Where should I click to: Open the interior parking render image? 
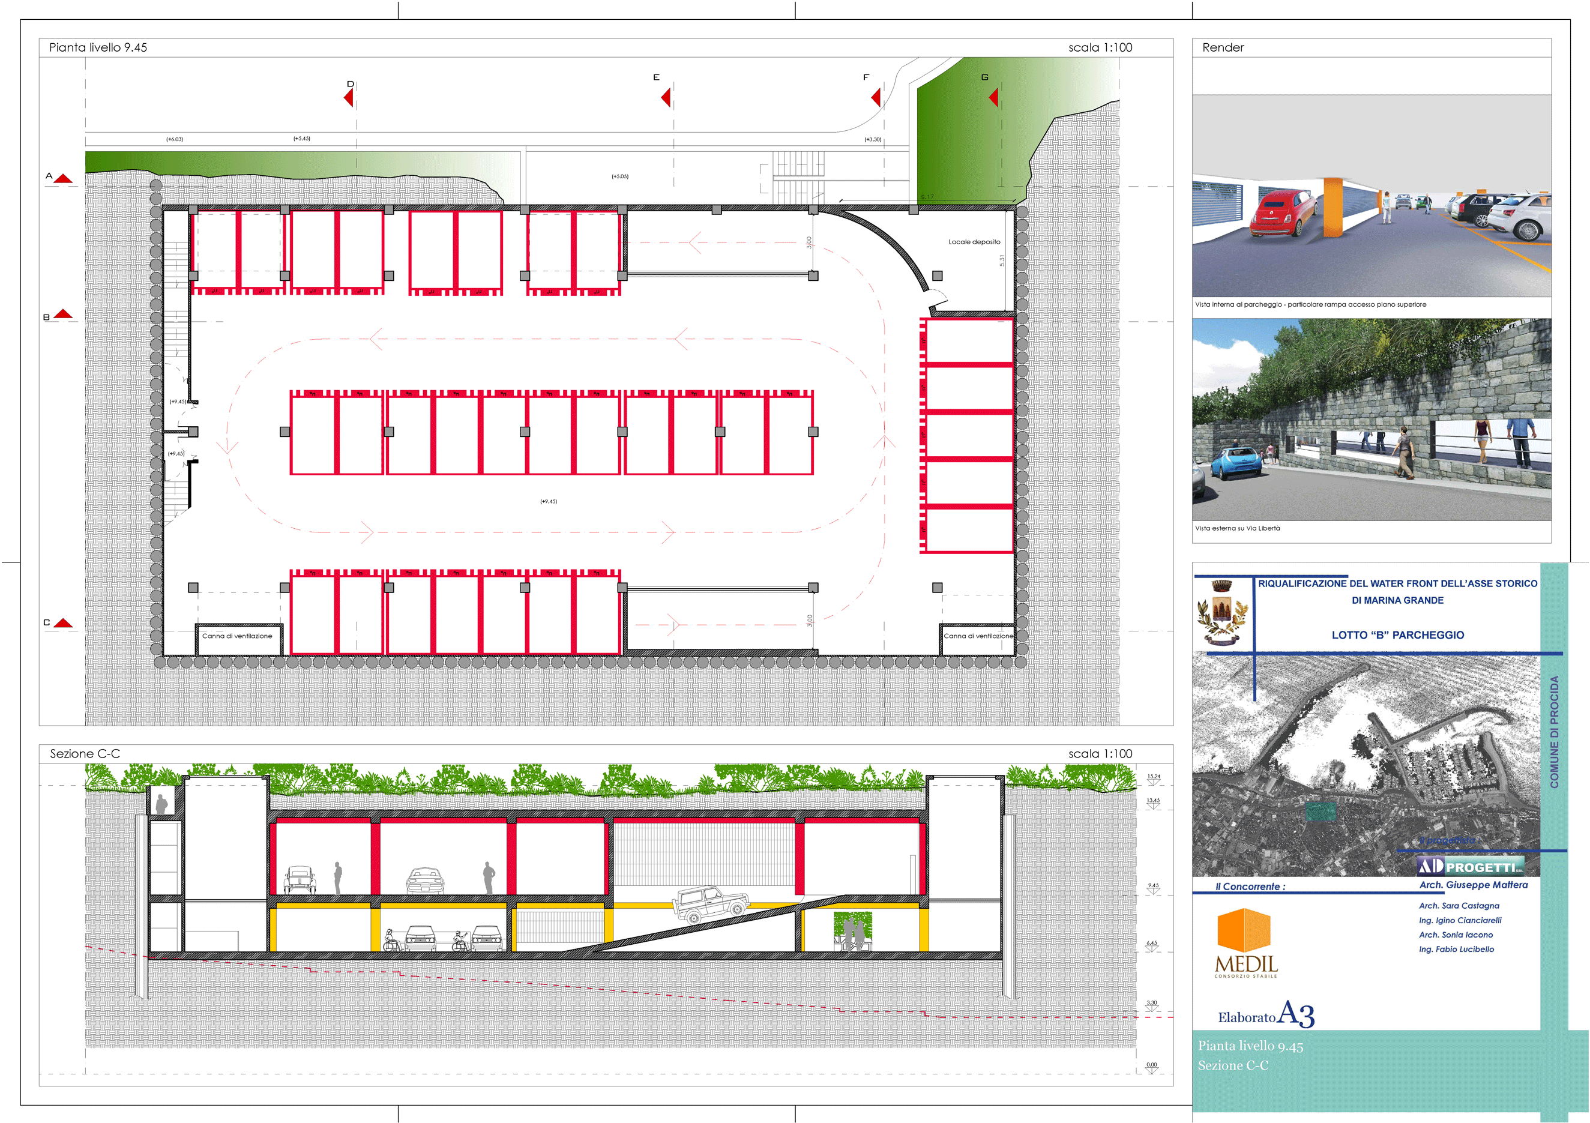pos(1371,196)
